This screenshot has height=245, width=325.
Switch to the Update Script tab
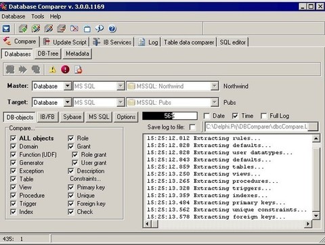[x=65, y=42]
